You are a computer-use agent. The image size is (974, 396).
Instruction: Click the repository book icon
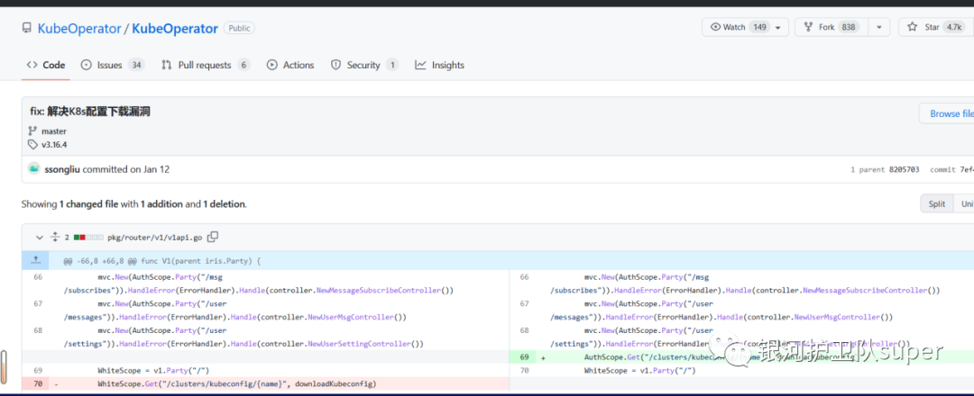[26, 28]
